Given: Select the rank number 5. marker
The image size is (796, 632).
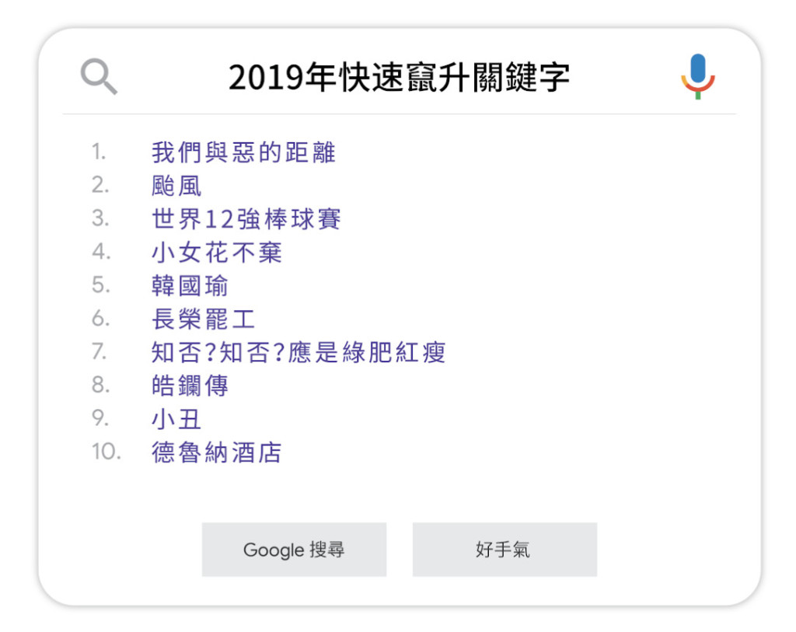Looking at the screenshot, I should click(101, 285).
